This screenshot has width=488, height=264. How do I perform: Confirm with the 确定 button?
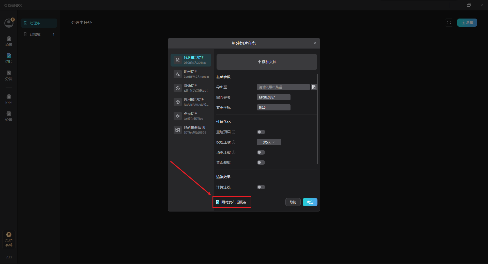point(310,202)
